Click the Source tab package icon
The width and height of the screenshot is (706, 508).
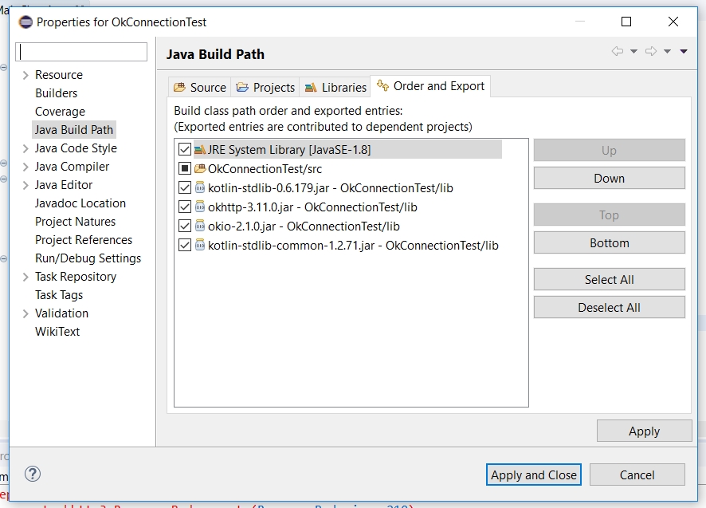179,87
